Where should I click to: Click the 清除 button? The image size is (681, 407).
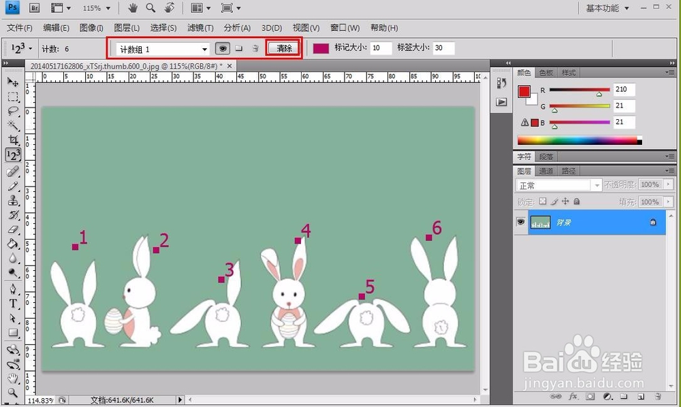[x=284, y=48]
